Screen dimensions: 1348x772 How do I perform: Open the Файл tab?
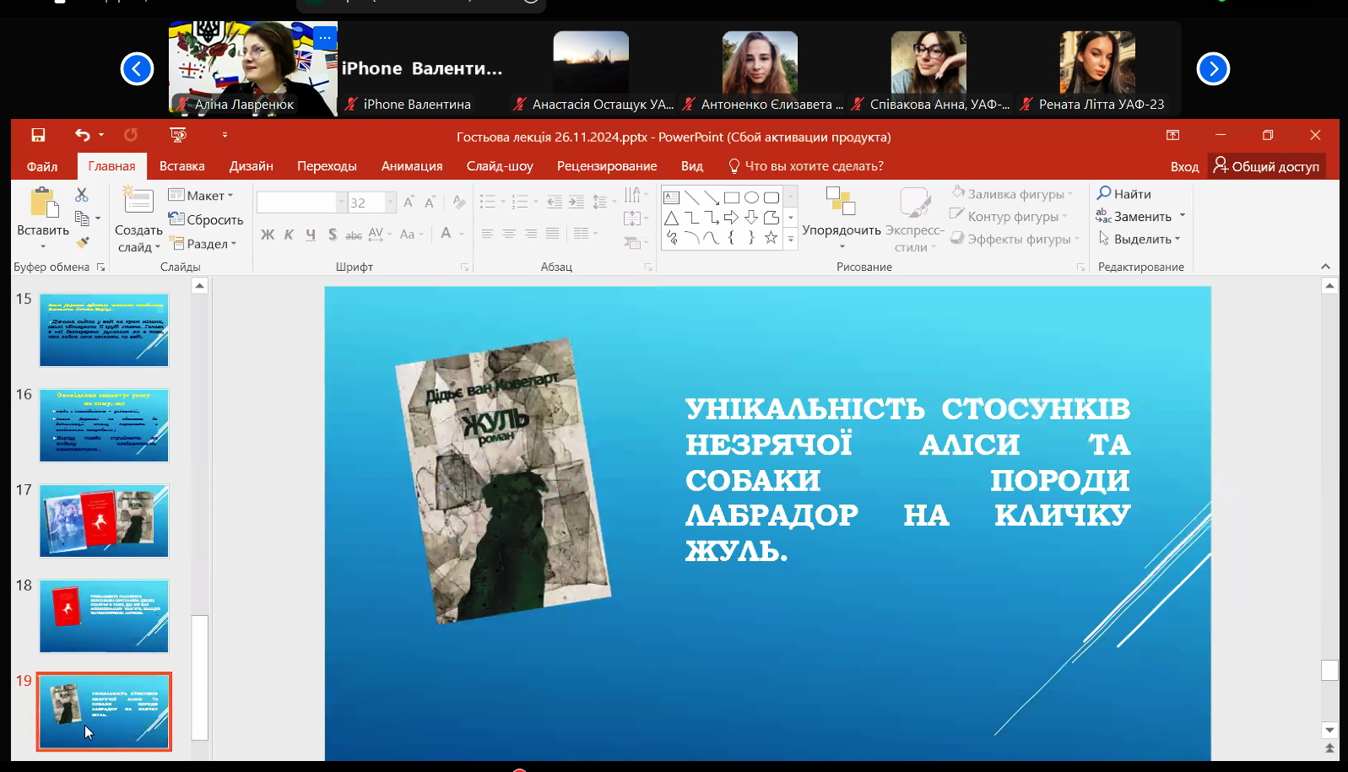pyautogui.click(x=41, y=166)
